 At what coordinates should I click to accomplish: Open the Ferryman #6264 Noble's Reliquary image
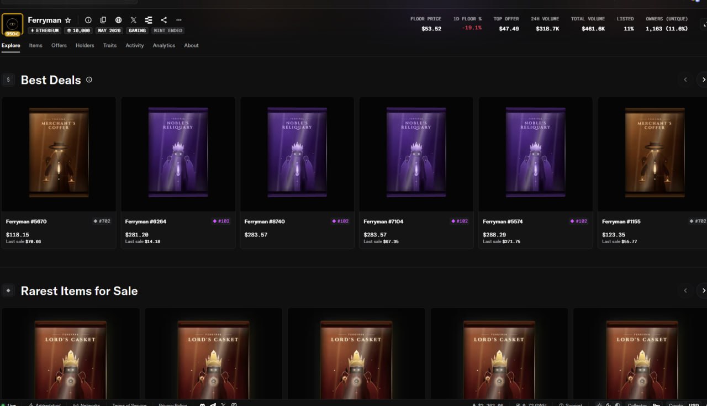(x=178, y=154)
